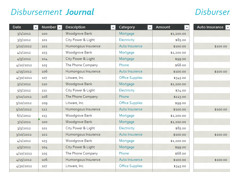Click Humongous Insurance in row 112
Image resolution: width=230 pixels, height=172 pixels.
tap(83, 109)
